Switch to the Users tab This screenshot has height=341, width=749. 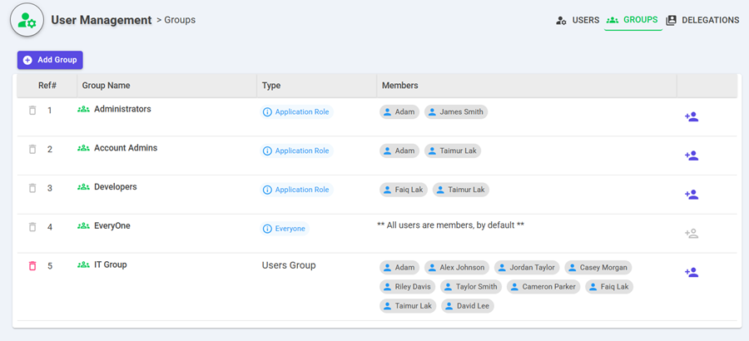coord(578,20)
